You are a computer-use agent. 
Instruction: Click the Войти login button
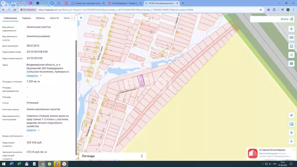pos(287,19)
